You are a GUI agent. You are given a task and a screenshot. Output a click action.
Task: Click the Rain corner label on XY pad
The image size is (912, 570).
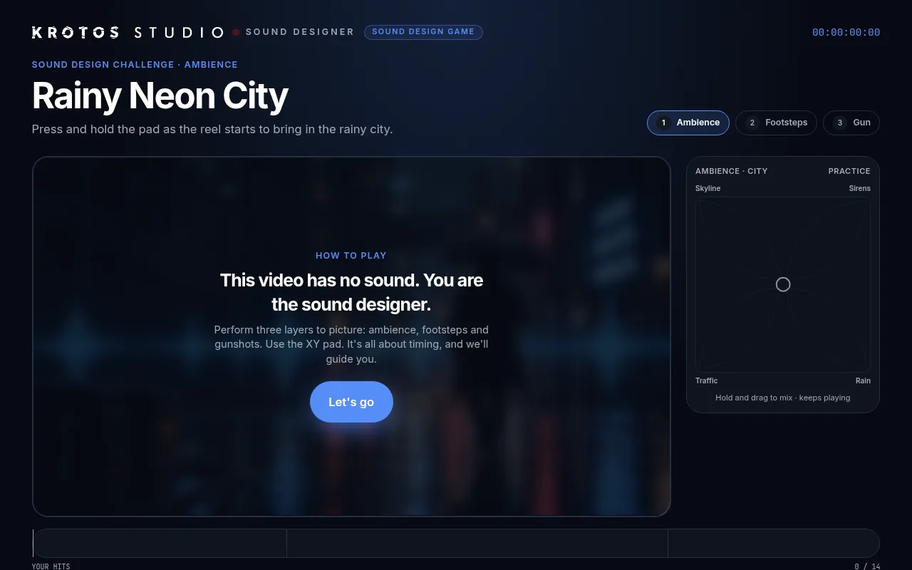coord(863,380)
